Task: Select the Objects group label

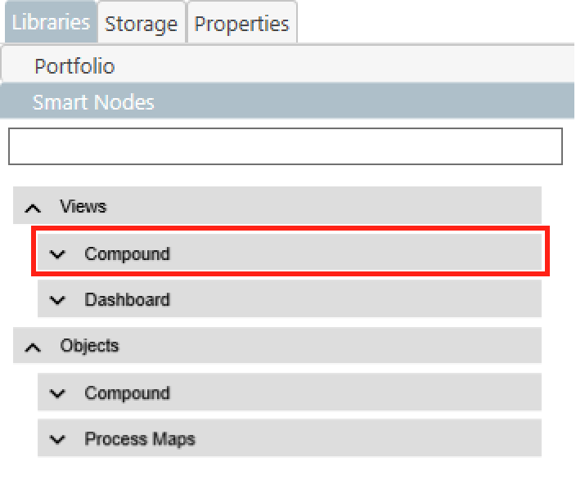Action: [x=89, y=346]
